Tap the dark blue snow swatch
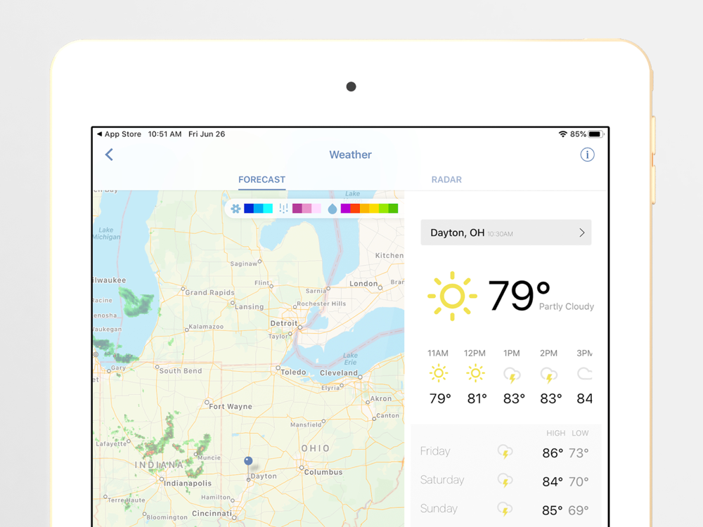 pos(249,209)
